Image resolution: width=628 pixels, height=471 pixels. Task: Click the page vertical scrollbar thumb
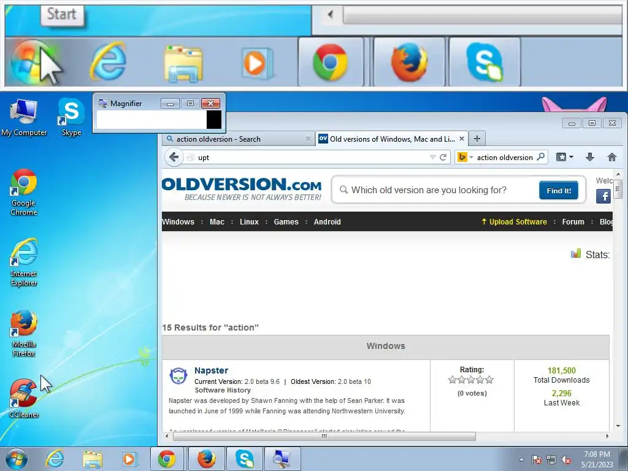click(618, 190)
